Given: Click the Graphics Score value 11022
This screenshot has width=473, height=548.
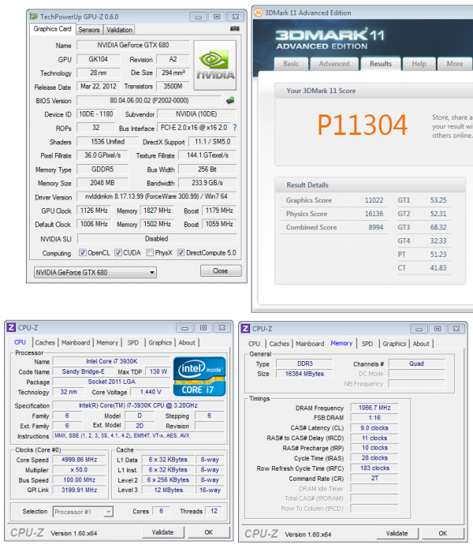Looking at the screenshot, I should (374, 200).
